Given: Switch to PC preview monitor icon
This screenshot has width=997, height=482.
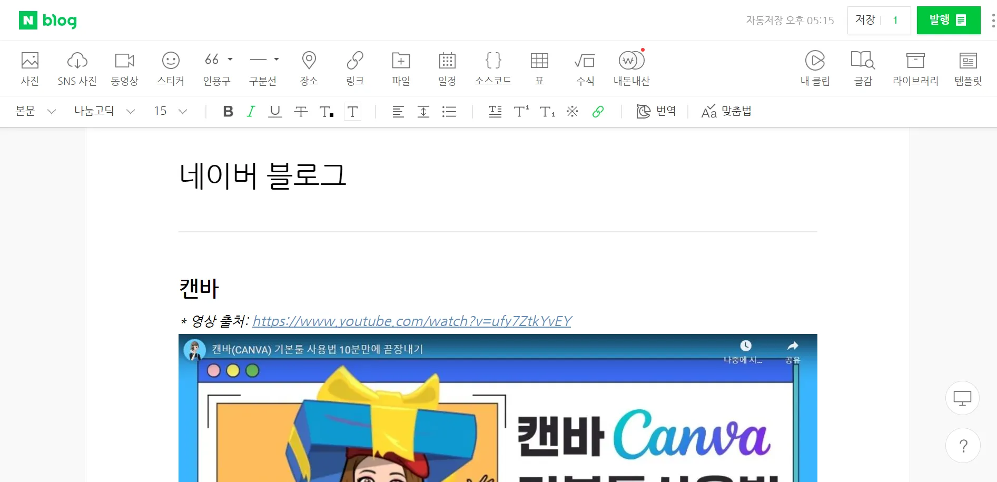Looking at the screenshot, I should pos(962,398).
